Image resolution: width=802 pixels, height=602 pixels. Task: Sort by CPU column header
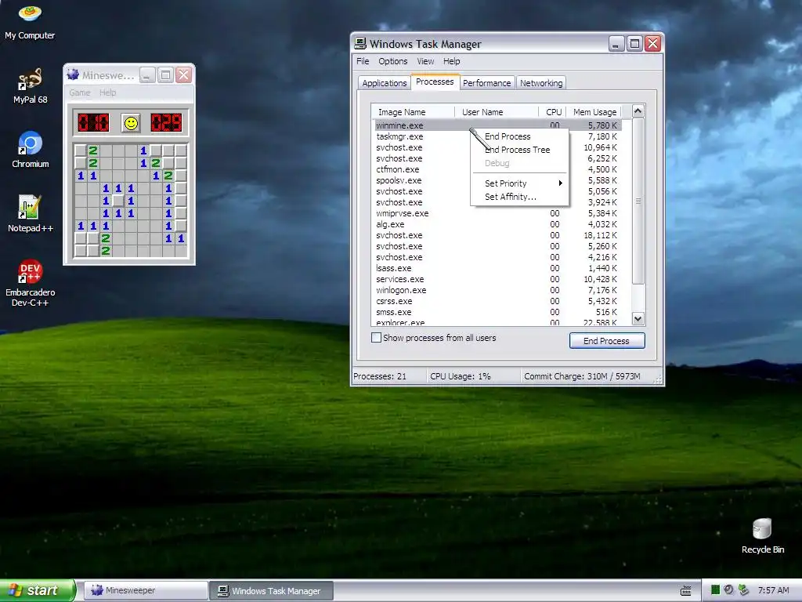click(x=552, y=112)
